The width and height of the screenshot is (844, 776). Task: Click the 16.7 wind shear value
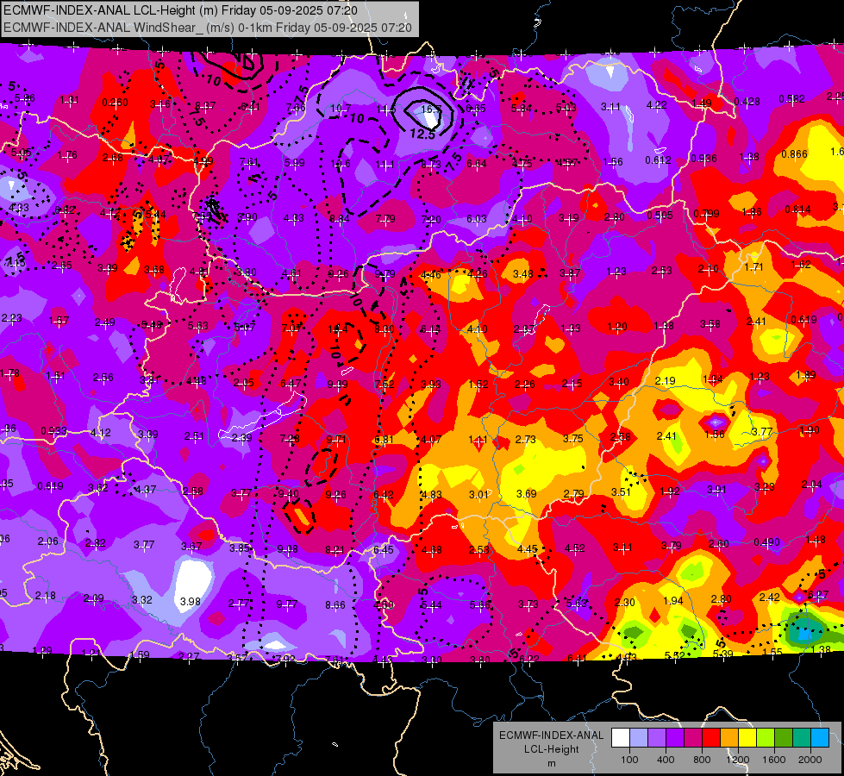(430, 110)
